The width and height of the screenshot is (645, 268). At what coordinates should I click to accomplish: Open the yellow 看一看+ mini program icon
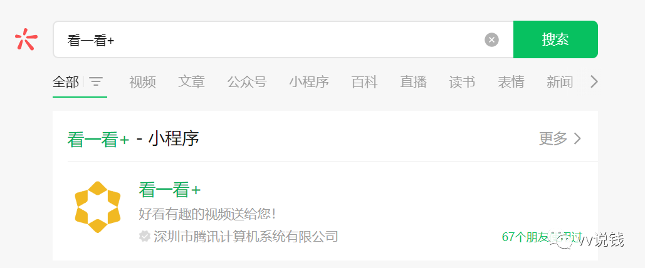tap(98, 207)
